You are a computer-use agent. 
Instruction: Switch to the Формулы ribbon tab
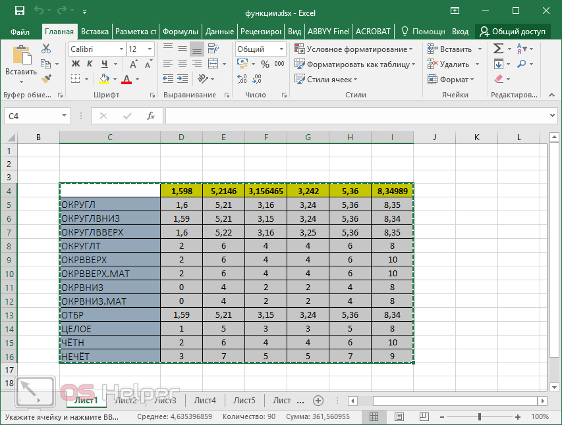pos(180,32)
